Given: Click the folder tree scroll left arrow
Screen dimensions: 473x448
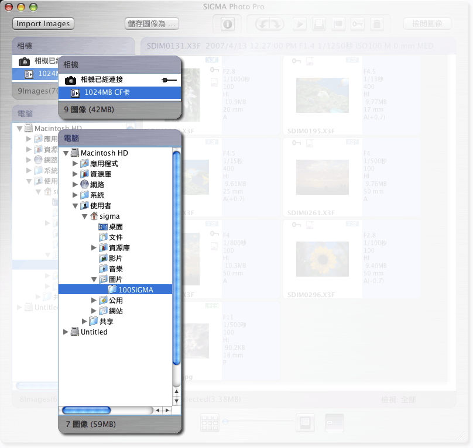Looking at the screenshot, I should coord(157,411).
